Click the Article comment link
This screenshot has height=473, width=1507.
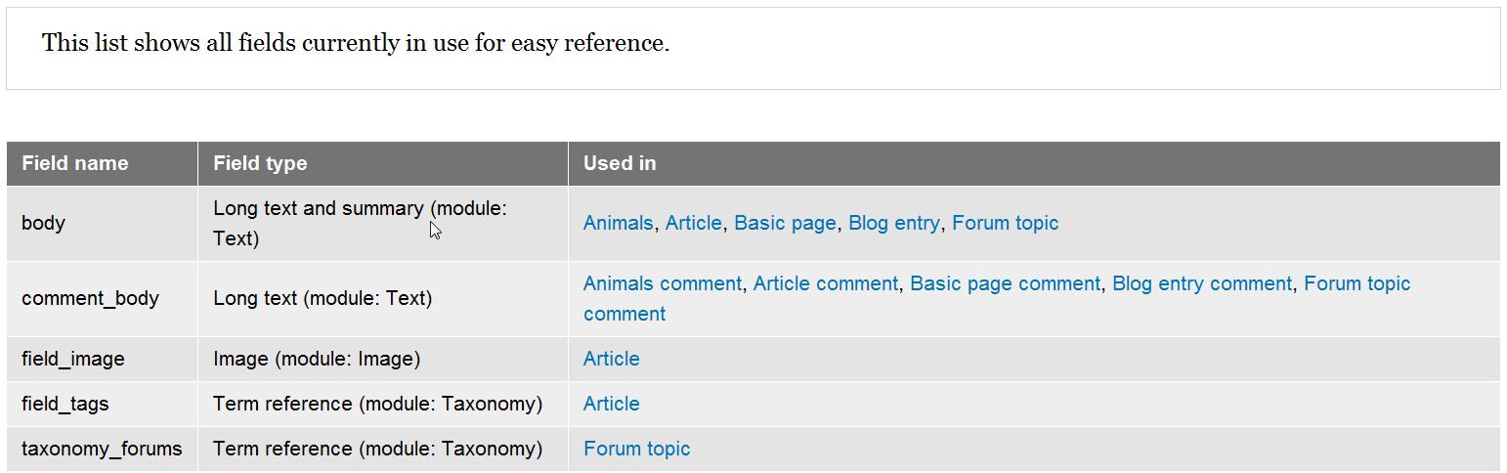click(825, 283)
